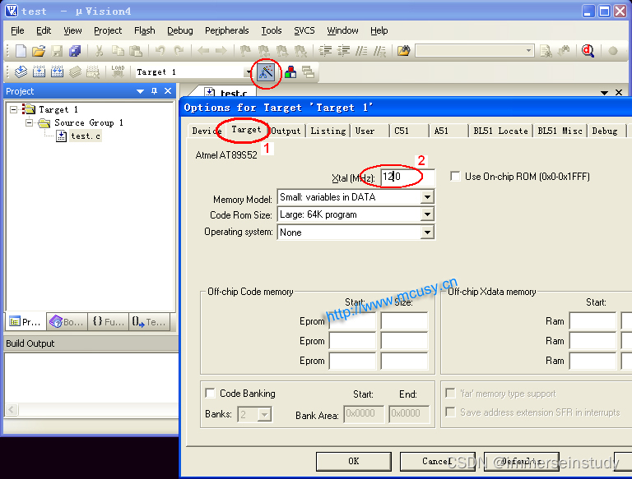The image size is (632, 479).
Task: Click the OK button
Action: (354, 461)
